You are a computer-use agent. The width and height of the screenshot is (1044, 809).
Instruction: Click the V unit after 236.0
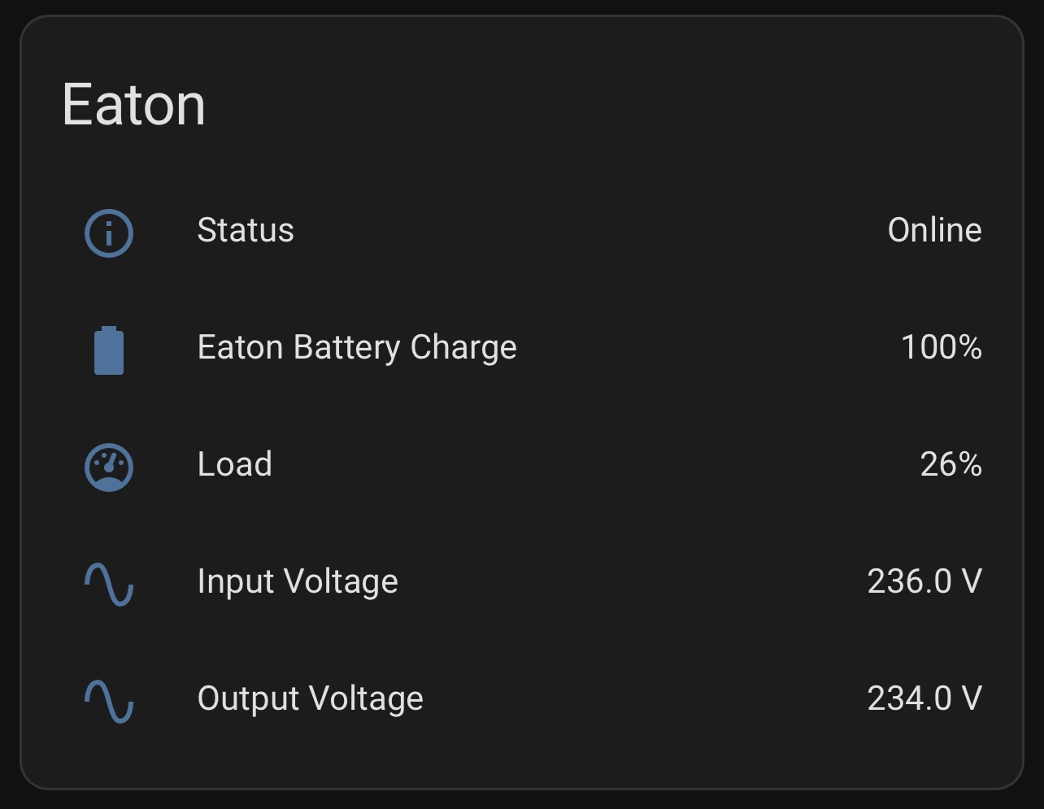(x=971, y=582)
